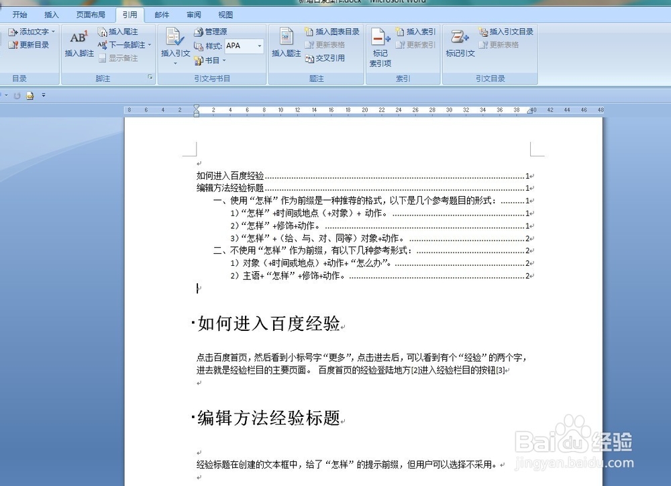Click citation marker [3] in the paragraph
Viewport: 671px width, 486px height.
500,370
